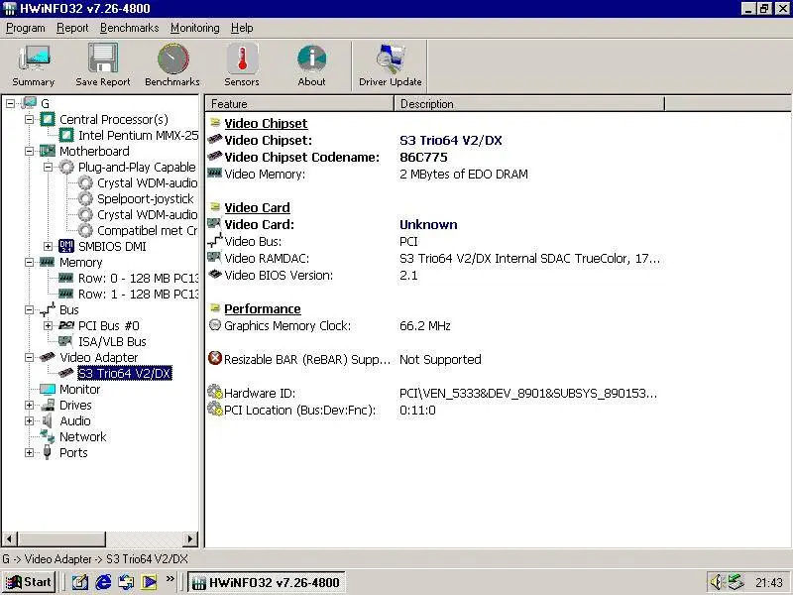Image resolution: width=793 pixels, height=595 pixels.
Task: Click the Video Memory row
Action: 435,175
